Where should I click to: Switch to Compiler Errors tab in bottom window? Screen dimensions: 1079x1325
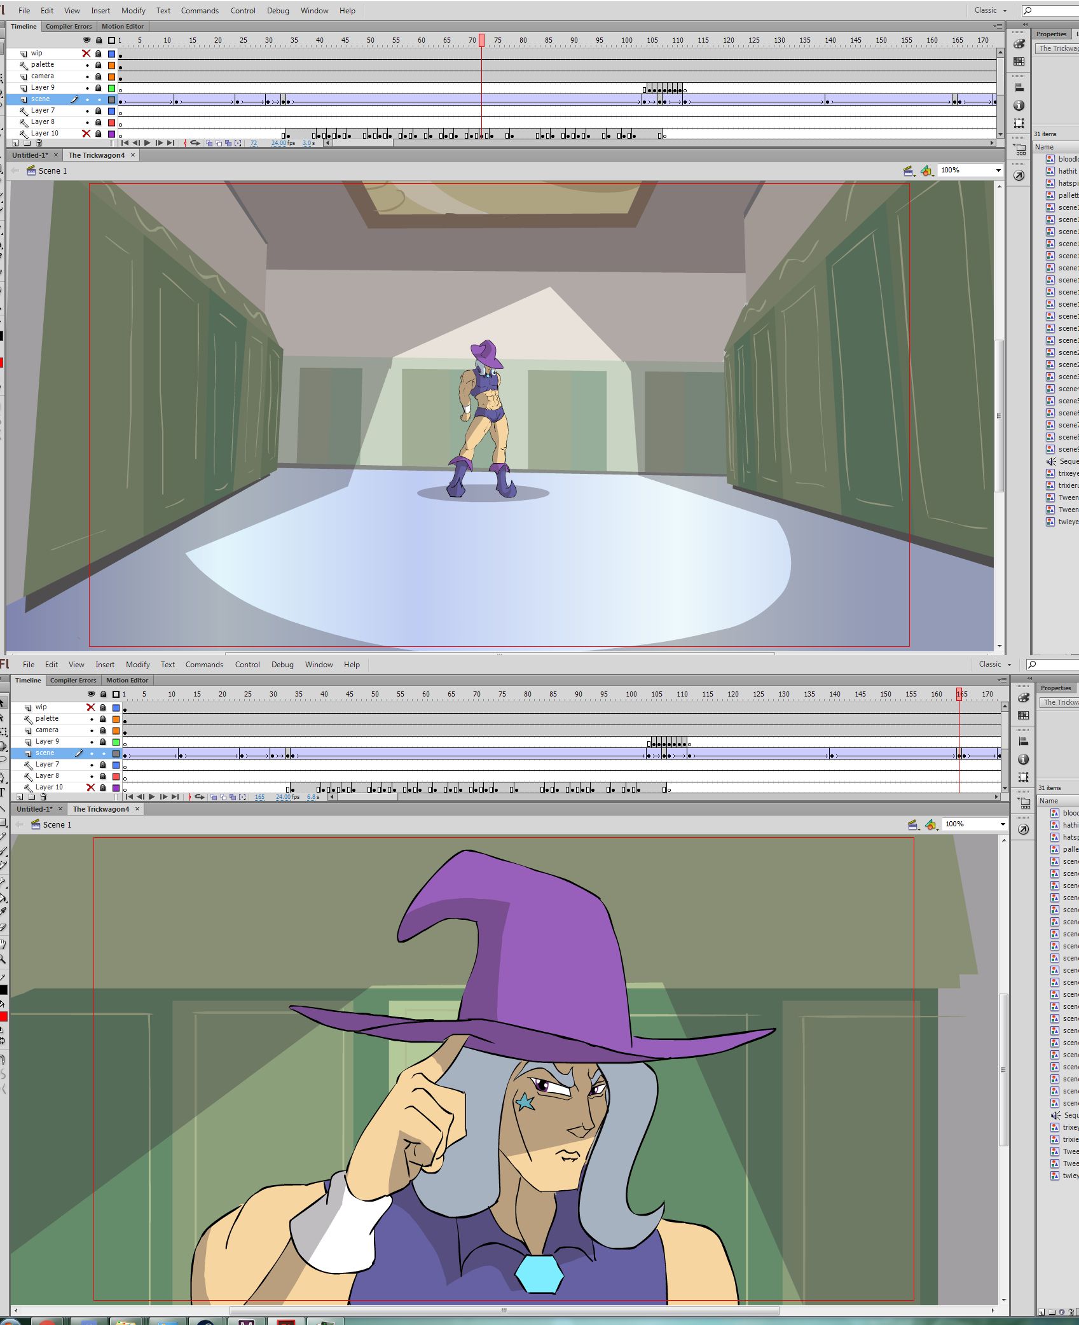[x=73, y=680]
